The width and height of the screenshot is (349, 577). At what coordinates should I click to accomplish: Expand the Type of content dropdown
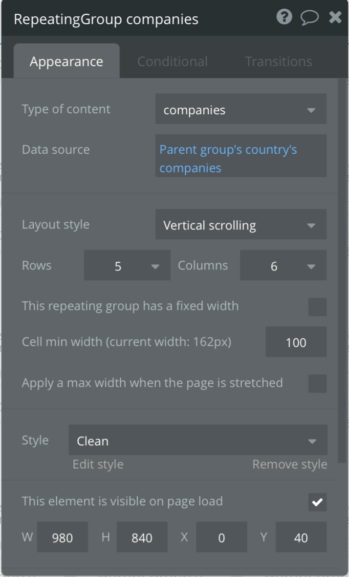click(x=241, y=110)
